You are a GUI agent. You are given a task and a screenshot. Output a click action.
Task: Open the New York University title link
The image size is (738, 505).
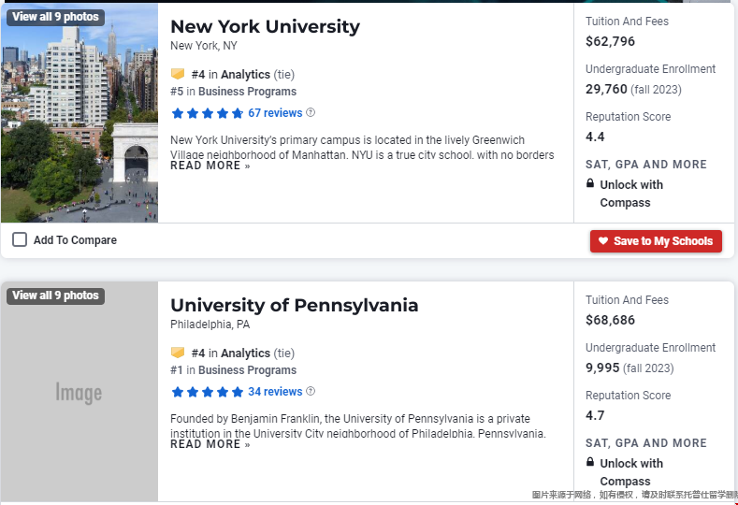coord(265,27)
